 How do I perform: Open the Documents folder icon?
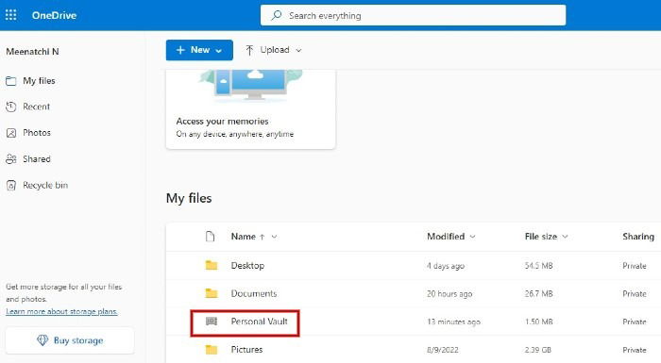(x=212, y=293)
